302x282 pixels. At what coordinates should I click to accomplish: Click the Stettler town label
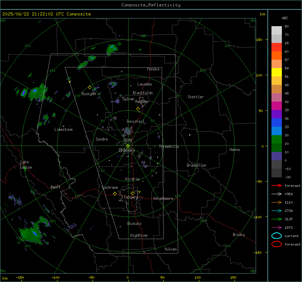pyautogui.click(x=196, y=97)
